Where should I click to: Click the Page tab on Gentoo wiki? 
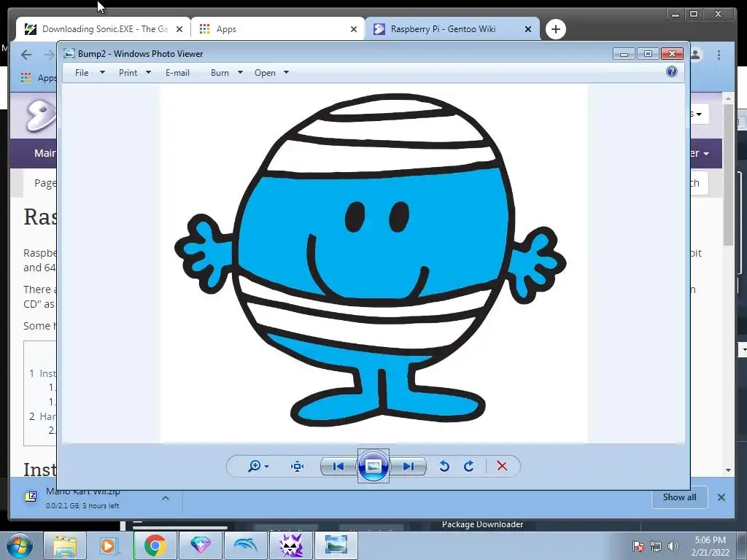click(44, 183)
